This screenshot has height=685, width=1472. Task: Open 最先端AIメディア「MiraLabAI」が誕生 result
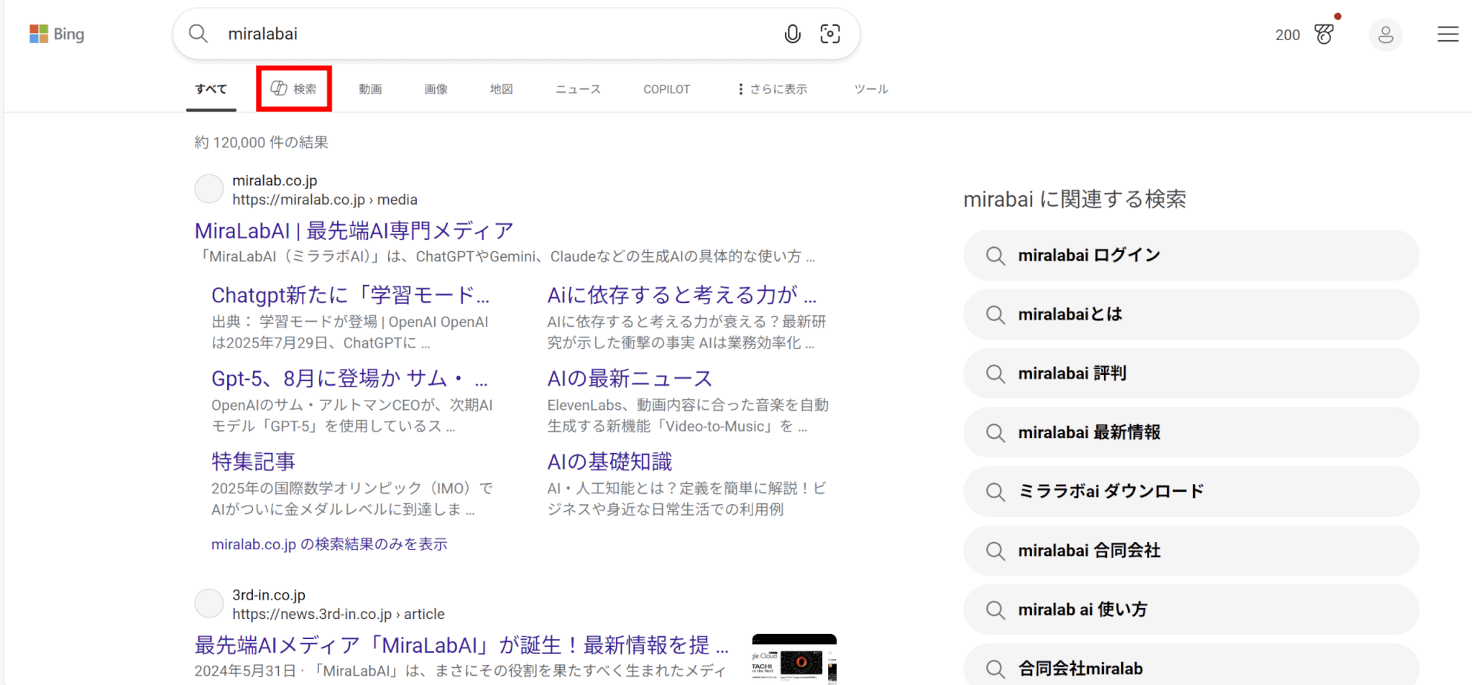point(461,645)
